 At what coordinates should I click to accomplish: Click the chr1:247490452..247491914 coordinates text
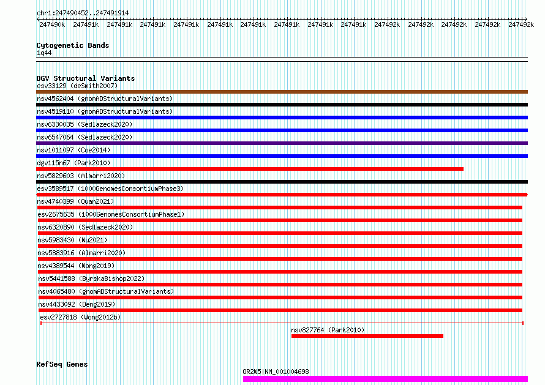[83, 13]
